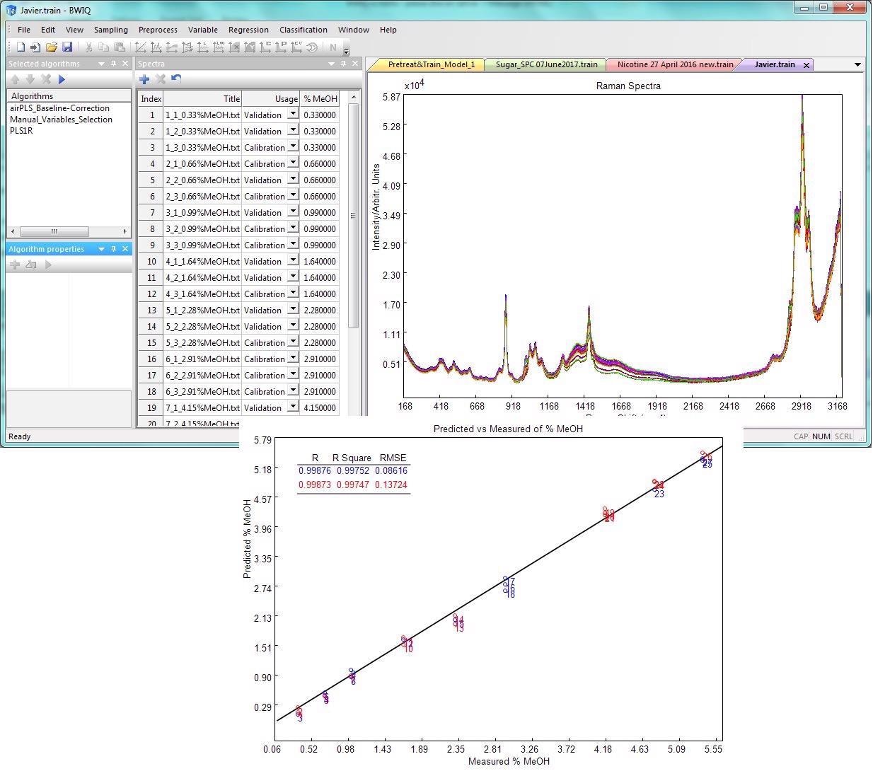Click the New file toolbar icon

point(21,47)
